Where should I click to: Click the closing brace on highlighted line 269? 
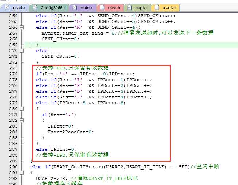(x=37, y=45)
